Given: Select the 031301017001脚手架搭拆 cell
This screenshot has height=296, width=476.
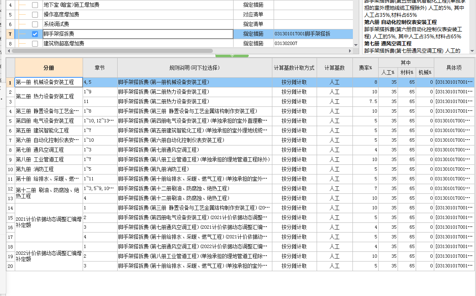Looking at the screenshot, I should pos(313,34).
